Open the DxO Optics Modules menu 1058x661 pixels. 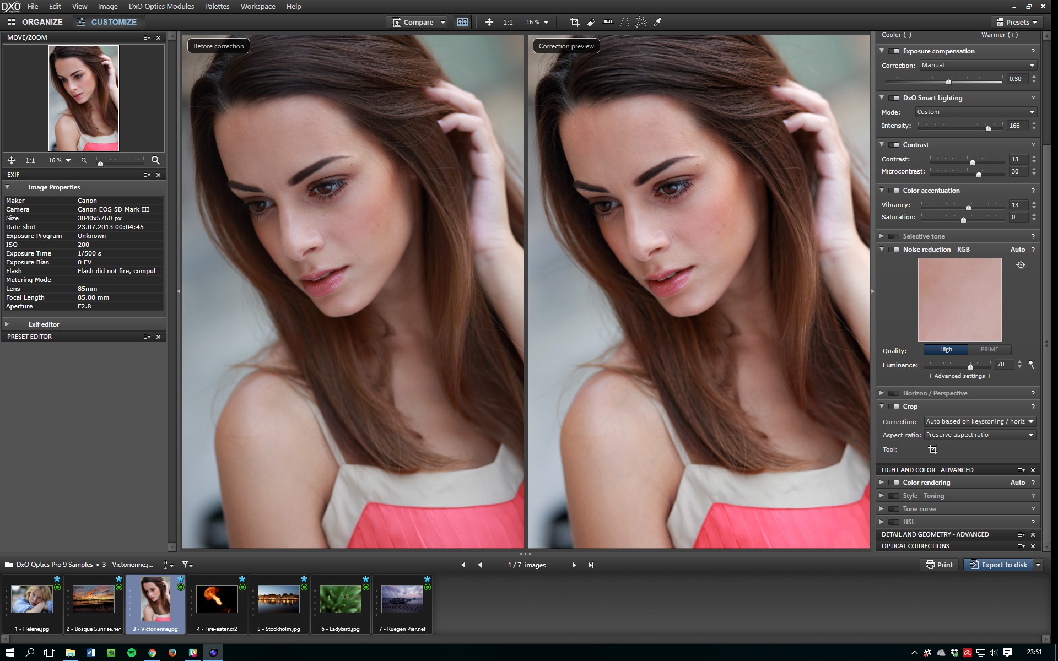tap(161, 6)
